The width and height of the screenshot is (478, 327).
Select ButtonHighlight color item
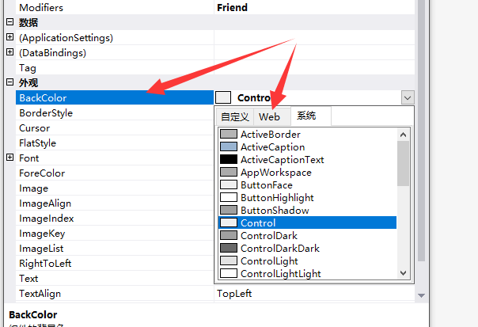276,198
